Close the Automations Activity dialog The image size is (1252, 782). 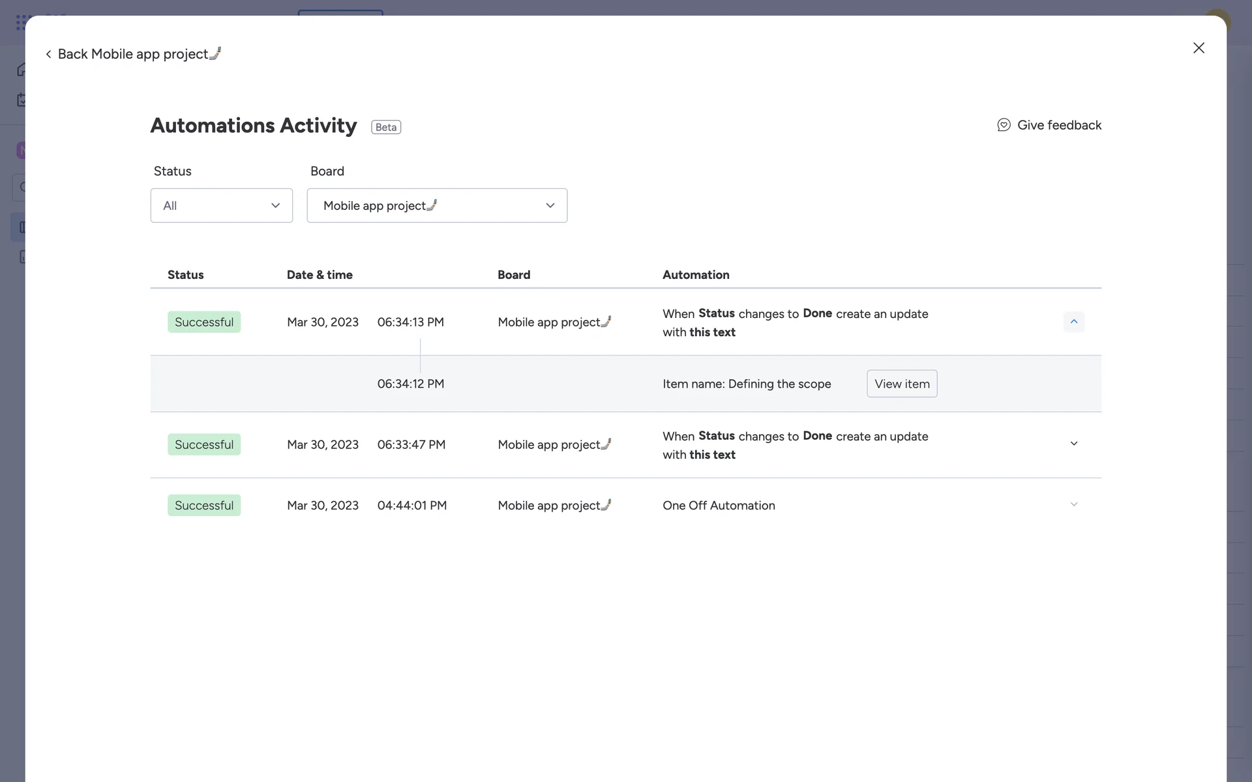1199,48
